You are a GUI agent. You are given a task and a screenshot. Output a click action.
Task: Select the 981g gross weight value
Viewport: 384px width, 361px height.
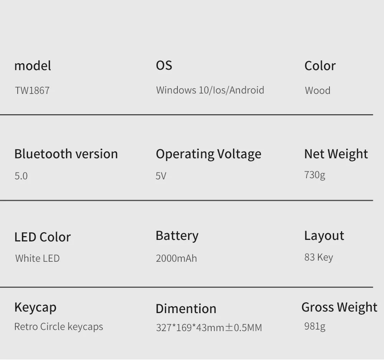click(x=314, y=327)
